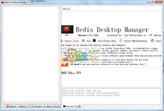This screenshot has height=111, width=164.
Task: Click the Ukraine link
Action: (x=157, y=35)
